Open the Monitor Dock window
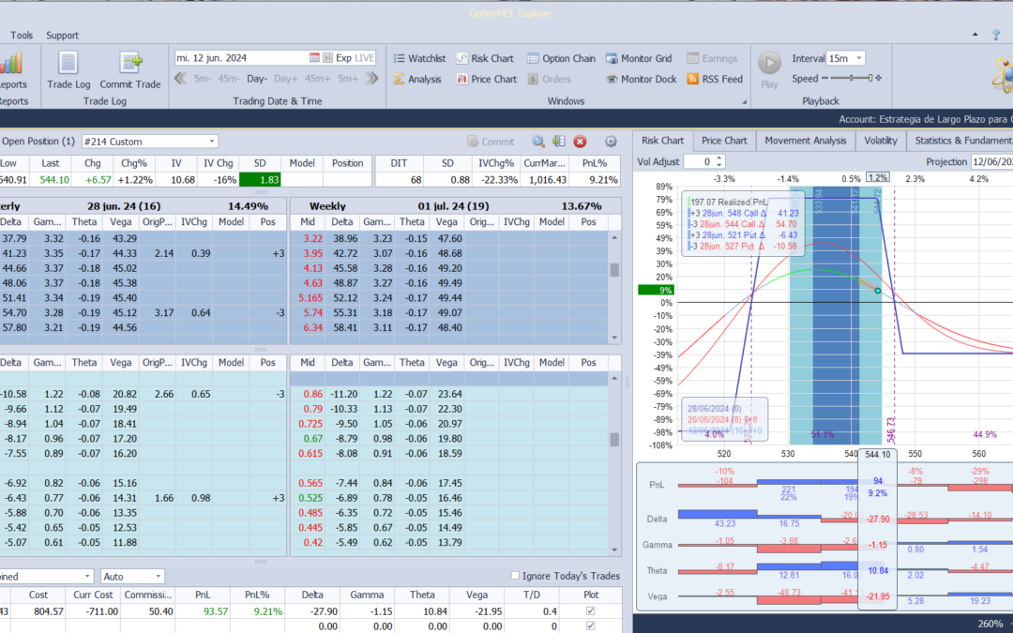Viewport: 1013px width, 633px height. point(641,79)
